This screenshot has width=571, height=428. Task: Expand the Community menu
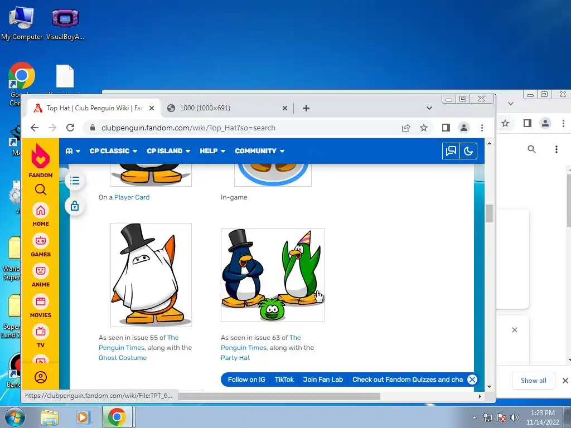coord(259,151)
